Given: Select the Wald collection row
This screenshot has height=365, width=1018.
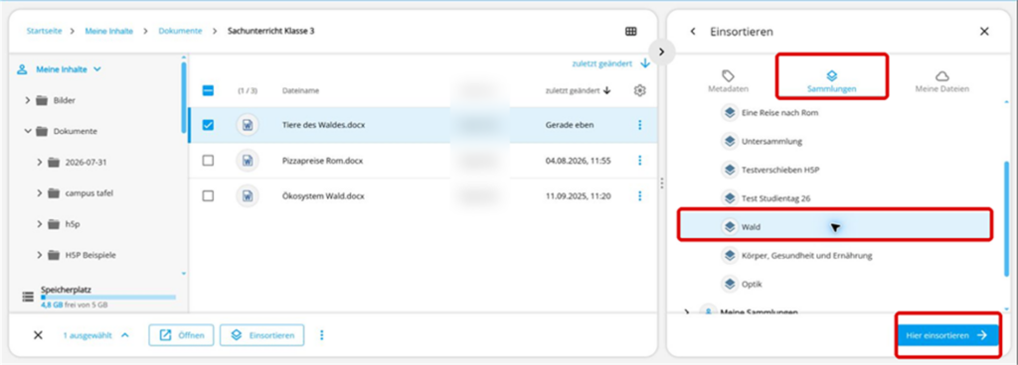Looking at the screenshot, I should pyautogui.click(x=835, y=226).
